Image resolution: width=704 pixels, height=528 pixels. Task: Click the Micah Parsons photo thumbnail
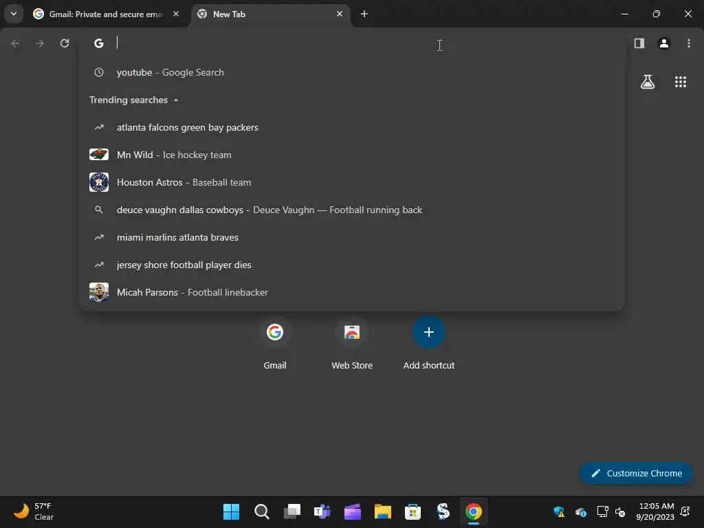tap(99, 292)
